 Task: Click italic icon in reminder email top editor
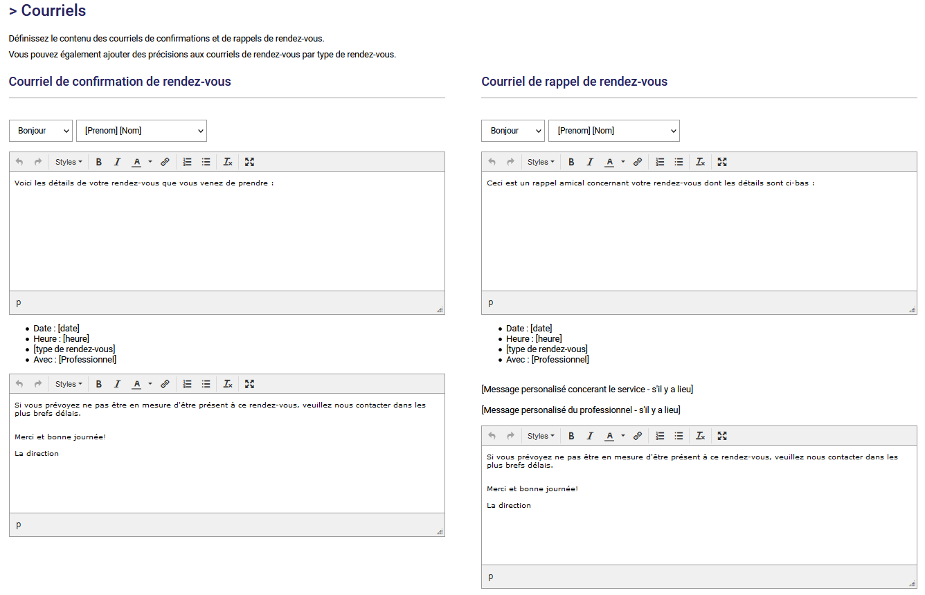590,162
